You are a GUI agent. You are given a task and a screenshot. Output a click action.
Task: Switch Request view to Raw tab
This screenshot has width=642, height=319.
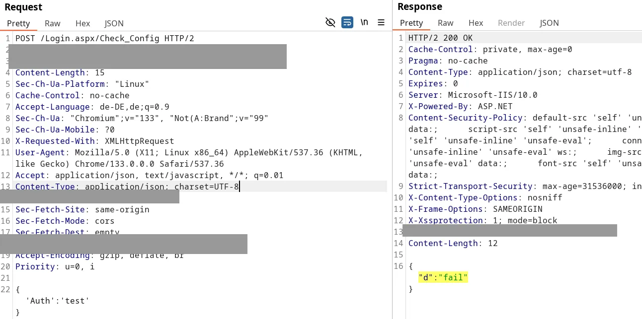click(x=52, y=23)
